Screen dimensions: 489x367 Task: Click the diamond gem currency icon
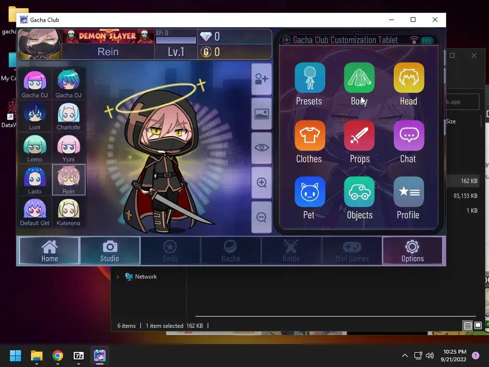206,36
